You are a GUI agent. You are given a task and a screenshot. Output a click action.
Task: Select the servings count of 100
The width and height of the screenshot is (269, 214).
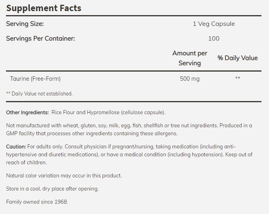click(213, 39)
